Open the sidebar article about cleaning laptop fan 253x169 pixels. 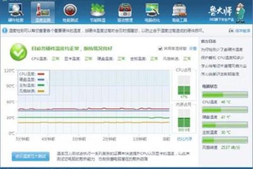pyautogui.click(x=223, y=66)
